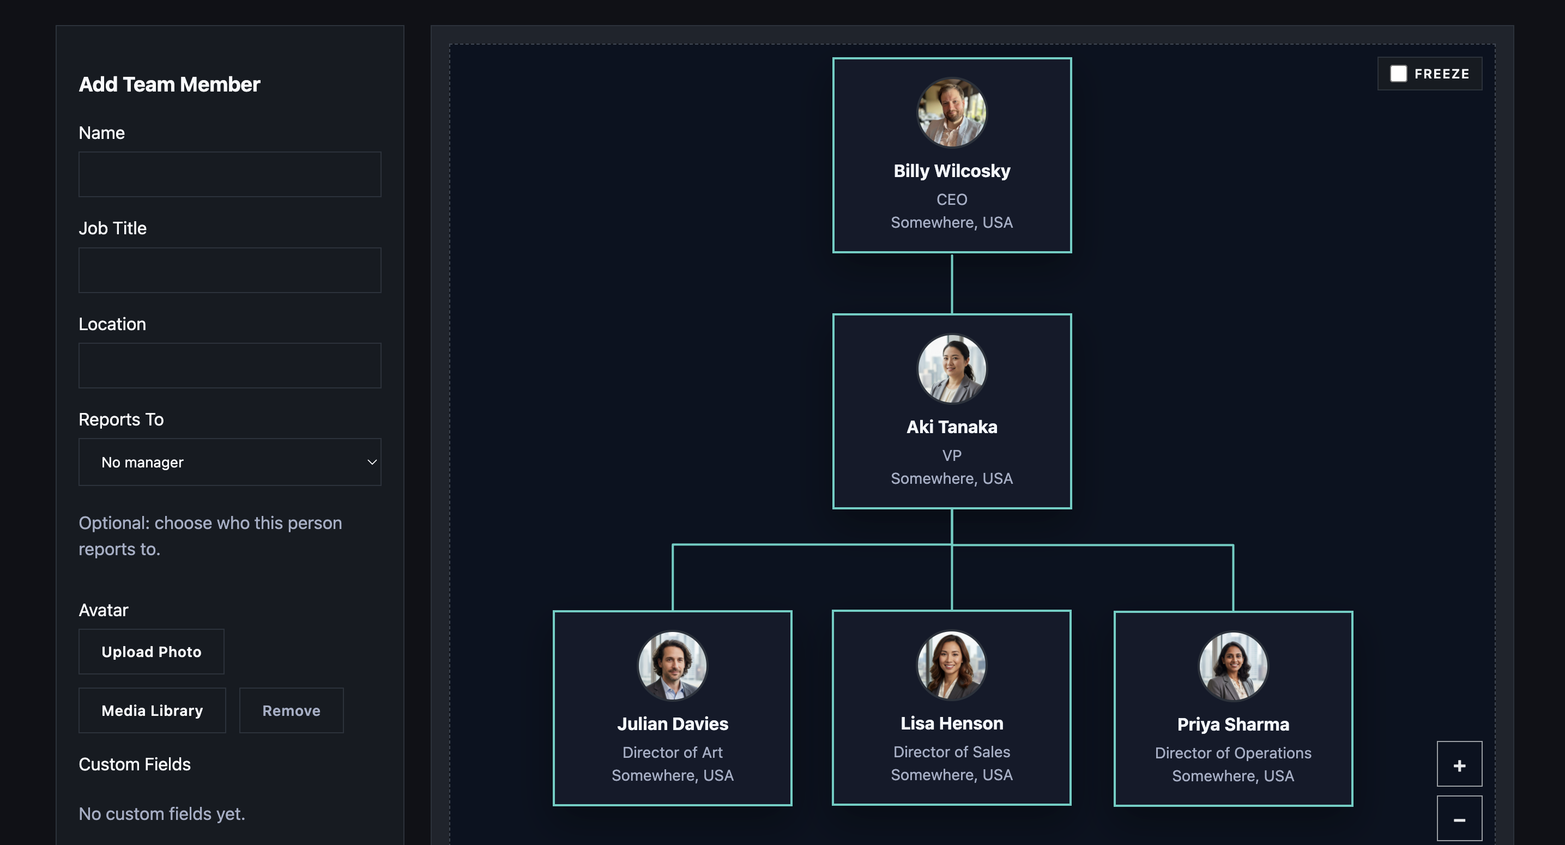Click Billy Wilcosky's avatar photo
1565x845 pixels.
point(951,113)
